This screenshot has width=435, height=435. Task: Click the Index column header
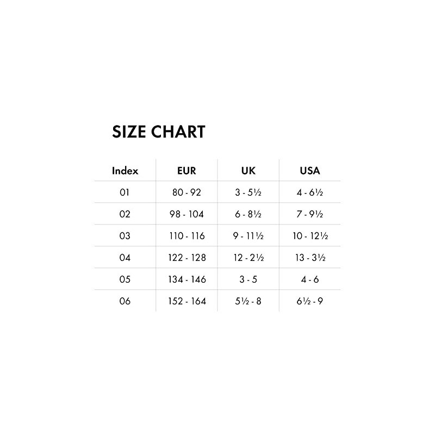tap(125, 170)
